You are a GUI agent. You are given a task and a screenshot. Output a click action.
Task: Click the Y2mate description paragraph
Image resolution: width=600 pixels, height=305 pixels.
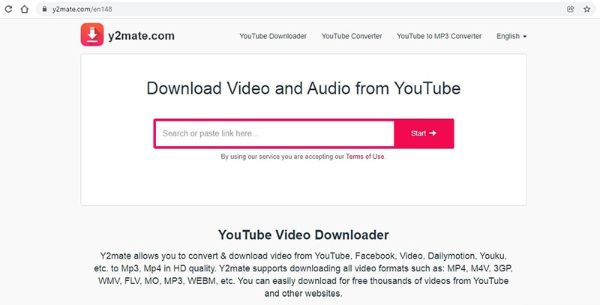click(x=304, y=274)
